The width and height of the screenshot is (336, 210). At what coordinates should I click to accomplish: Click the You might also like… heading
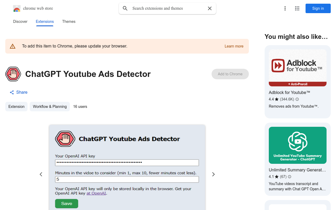tap(296, 37)
